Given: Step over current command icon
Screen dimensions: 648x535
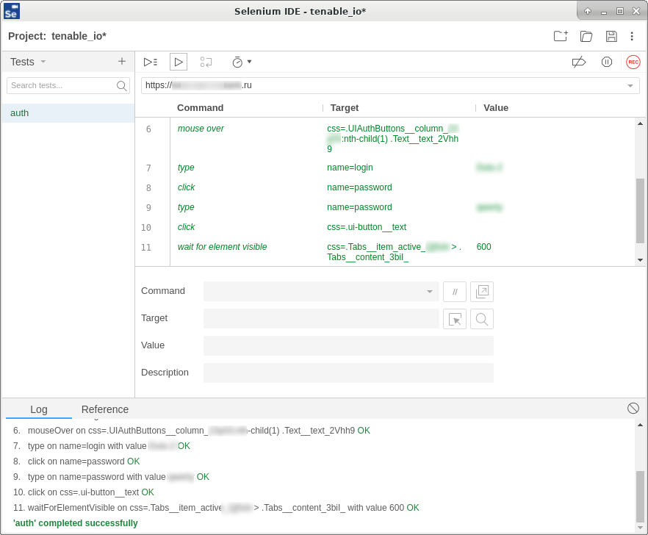Looking at the screenshot, I should pos(206,62).
